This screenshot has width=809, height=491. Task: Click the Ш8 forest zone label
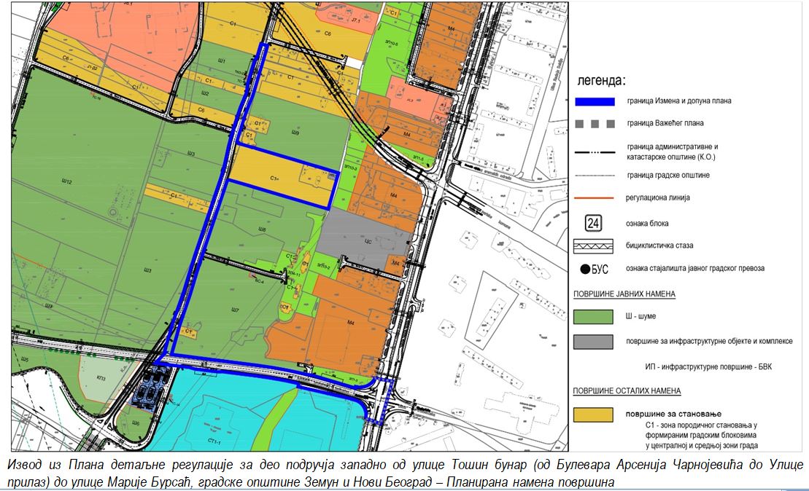click(262, 229)
